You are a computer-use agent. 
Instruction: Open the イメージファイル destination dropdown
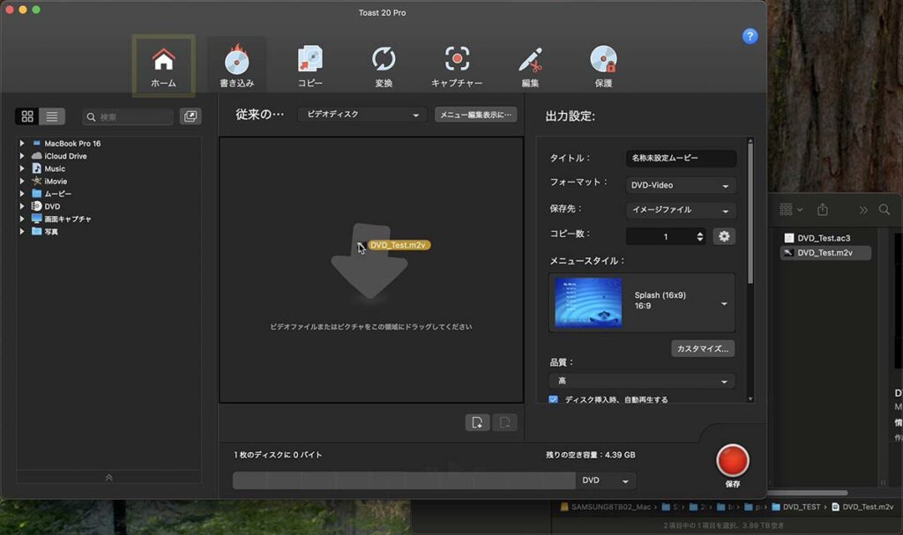coord(681,210)
